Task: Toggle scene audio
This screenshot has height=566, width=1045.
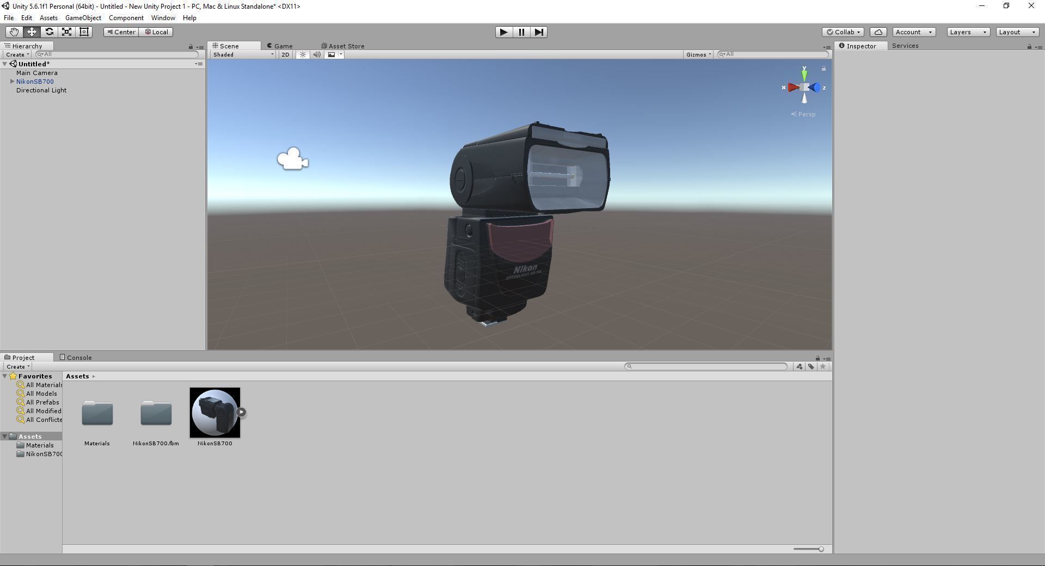Action: click(x=317, y=54)
